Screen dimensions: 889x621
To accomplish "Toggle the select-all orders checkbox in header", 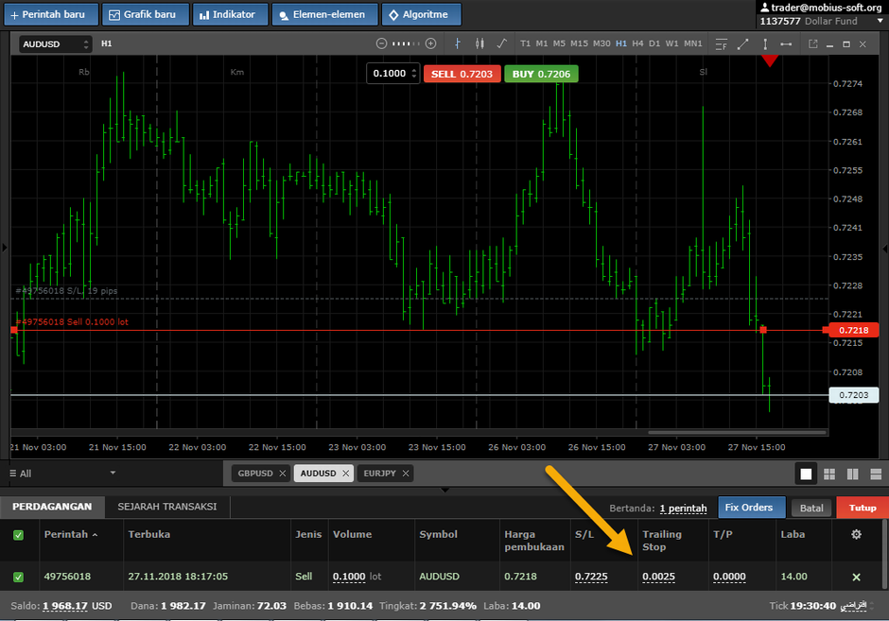I will click(x=18, y=535).
